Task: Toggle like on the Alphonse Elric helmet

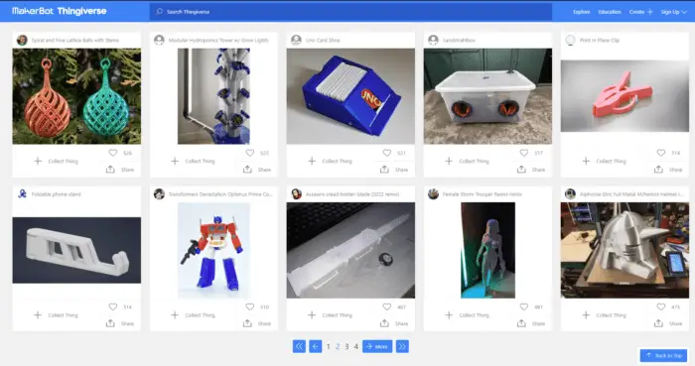Action: click(661, 306)
